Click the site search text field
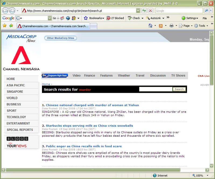The image size is (215, 179). click(156, 89)
